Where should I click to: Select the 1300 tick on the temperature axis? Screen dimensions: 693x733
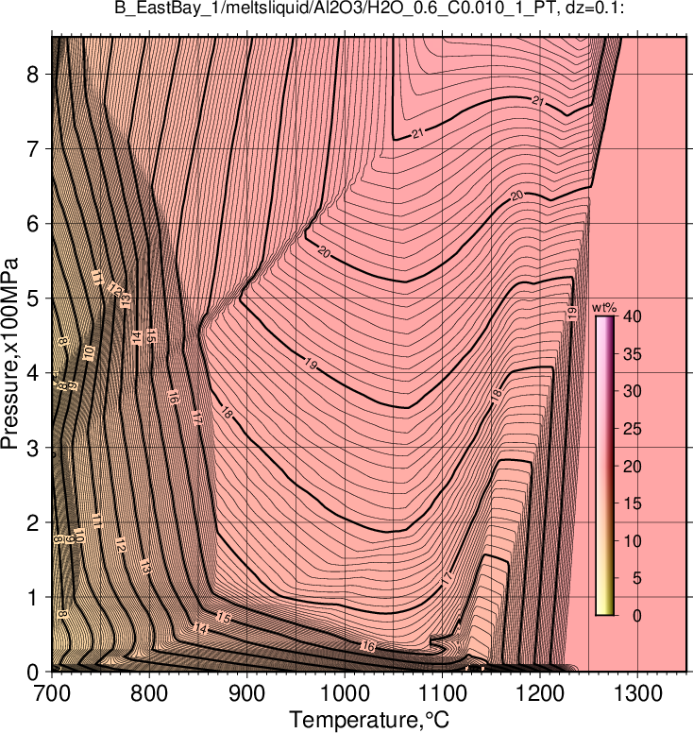pyautogui.click(x=637, y=693)
